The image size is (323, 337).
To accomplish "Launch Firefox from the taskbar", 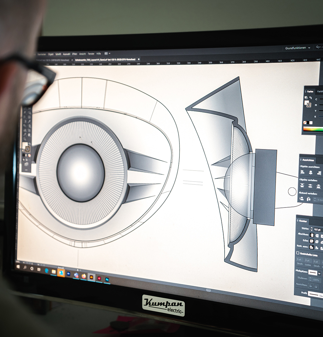I will tap(84, 276).
